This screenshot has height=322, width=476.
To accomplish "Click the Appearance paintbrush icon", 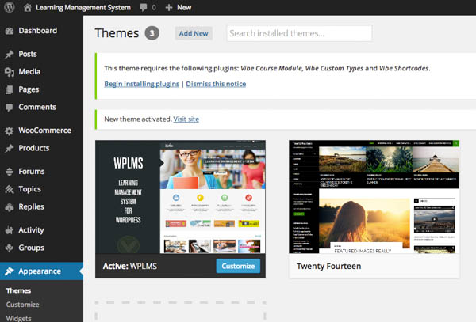I will point(9,271).
